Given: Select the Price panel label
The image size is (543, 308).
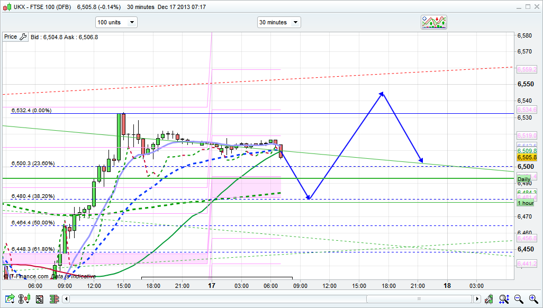Looking at the screenshot, I should click(10, 37).
